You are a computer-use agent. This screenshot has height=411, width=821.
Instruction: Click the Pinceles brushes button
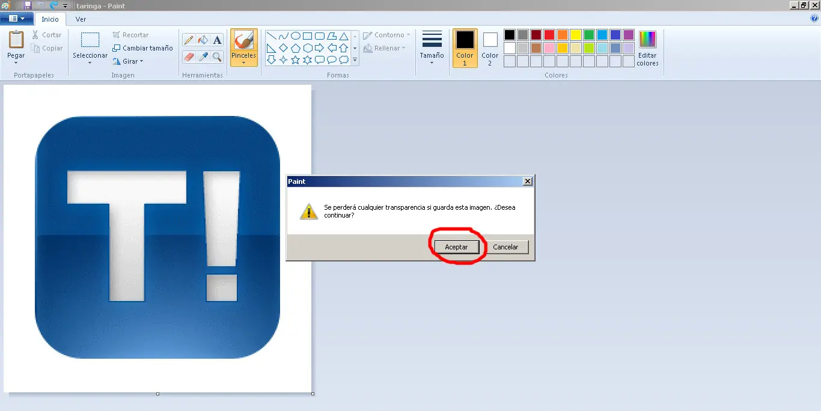point(244,47)
